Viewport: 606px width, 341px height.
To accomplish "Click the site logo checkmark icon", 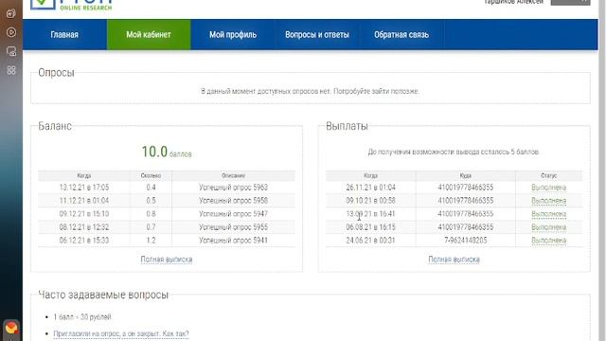I will (43, 4).
